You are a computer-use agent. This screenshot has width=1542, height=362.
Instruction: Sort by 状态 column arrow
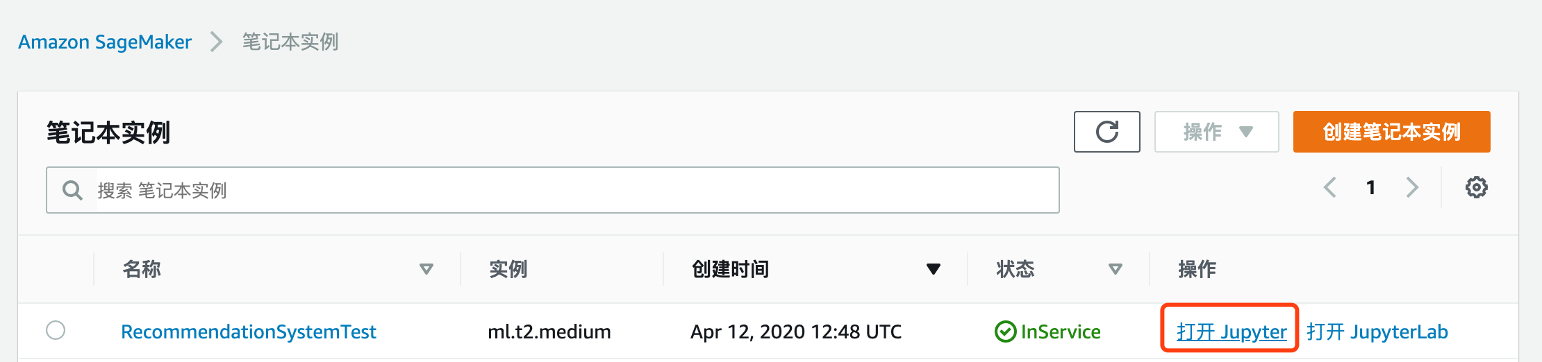pos(1116,269)
